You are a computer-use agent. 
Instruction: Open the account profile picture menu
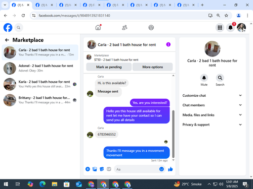point(241,28)
